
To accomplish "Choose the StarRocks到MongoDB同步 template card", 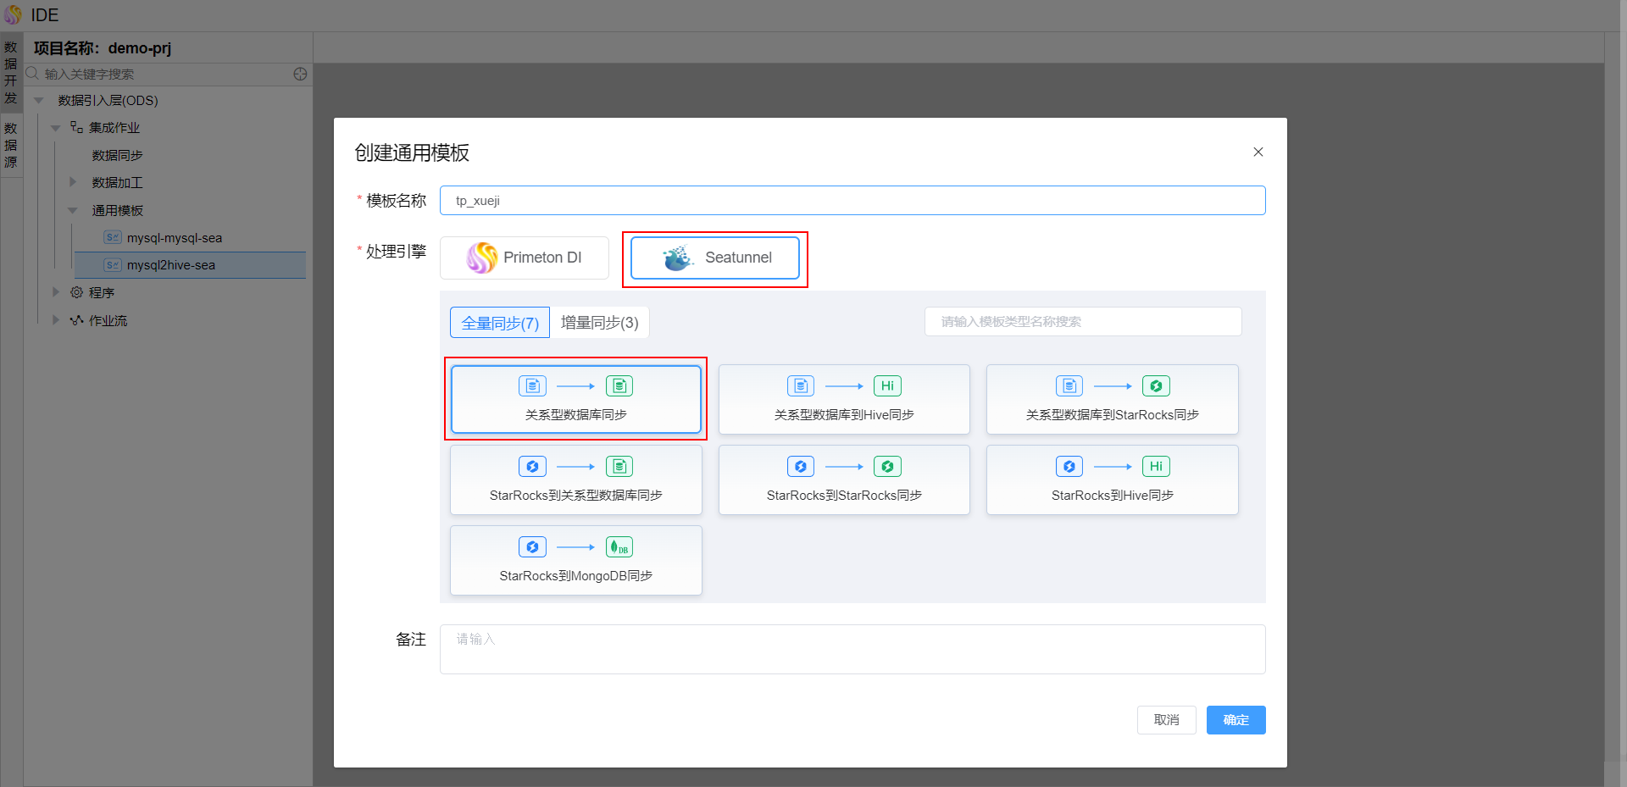I will pos(576,560).
